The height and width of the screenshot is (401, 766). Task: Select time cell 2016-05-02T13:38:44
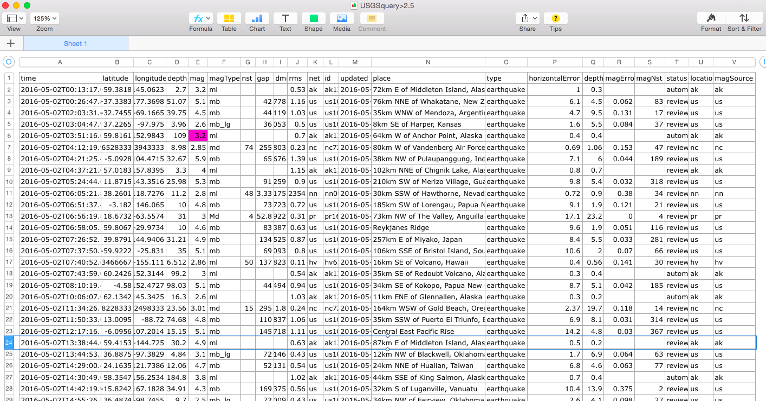[x=60, y=343]
